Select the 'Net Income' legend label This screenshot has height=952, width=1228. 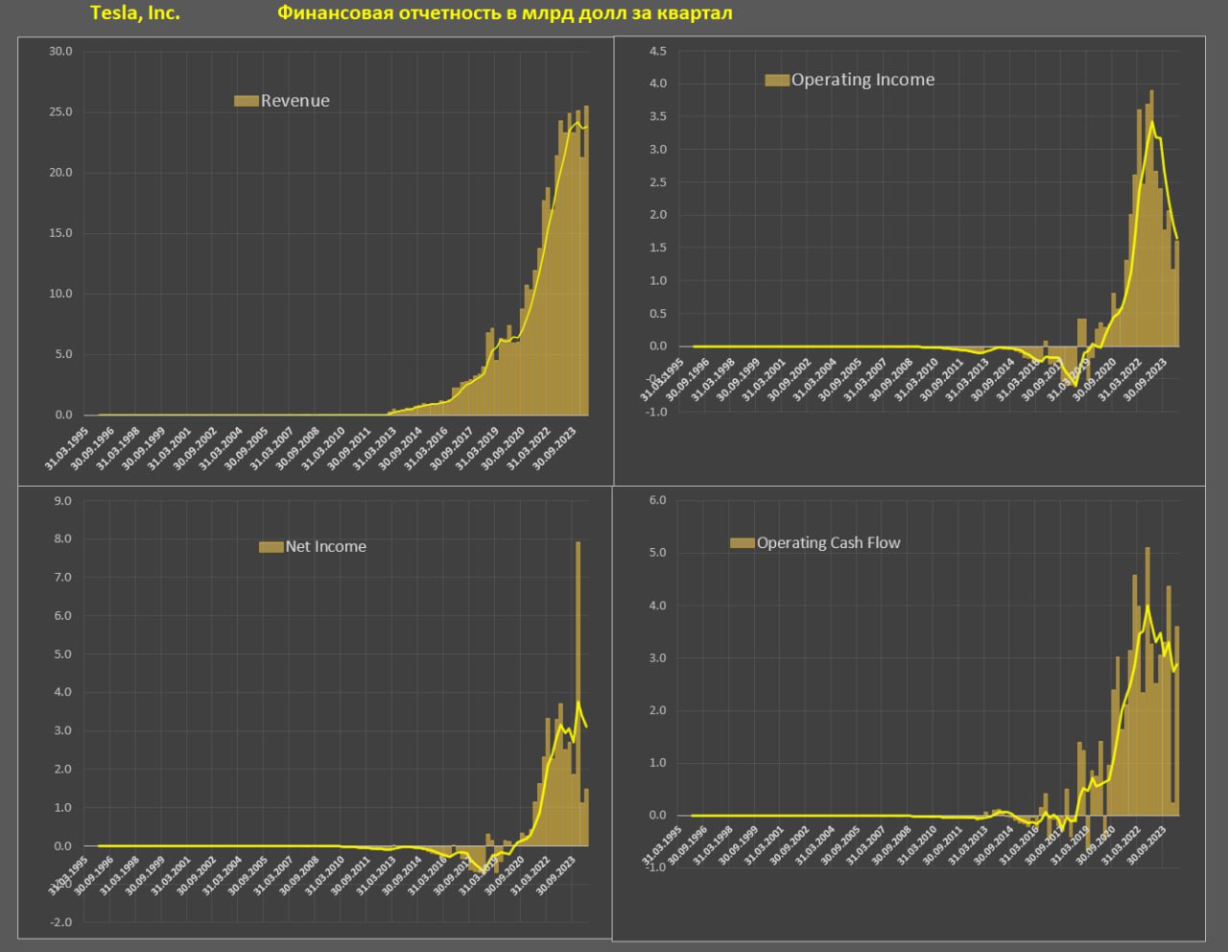pyautogui.click(x=326, y=547)
